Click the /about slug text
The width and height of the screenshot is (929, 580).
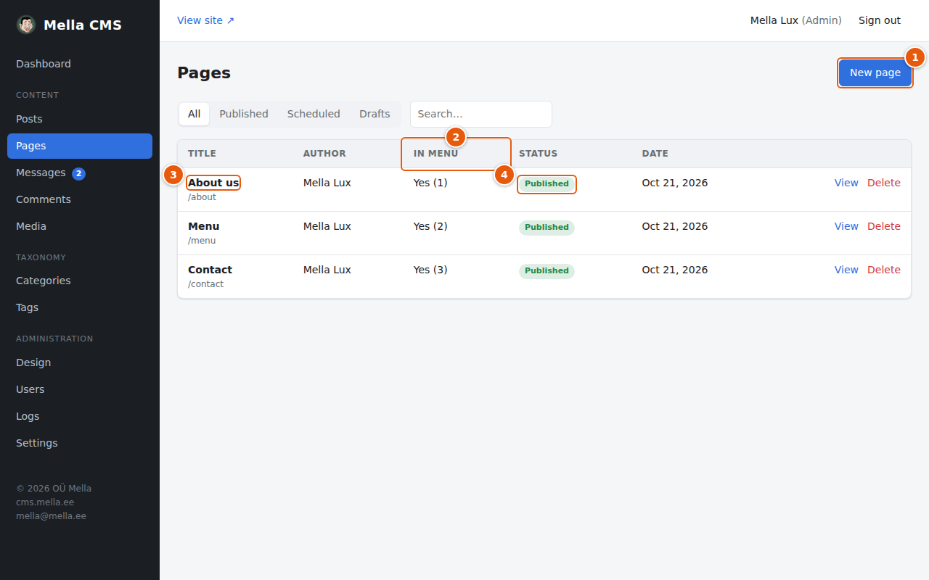pyautogui.click(x=202, y=197)
